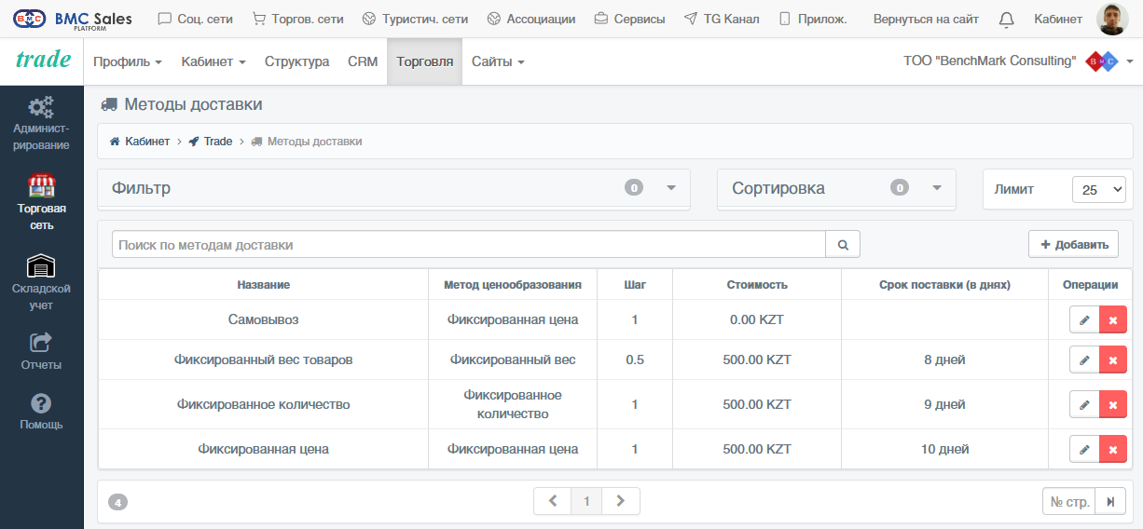This screenshot has width=1143, height=529.
Task: Click Метод ценообразования column header
Action: tap(513, 285)
